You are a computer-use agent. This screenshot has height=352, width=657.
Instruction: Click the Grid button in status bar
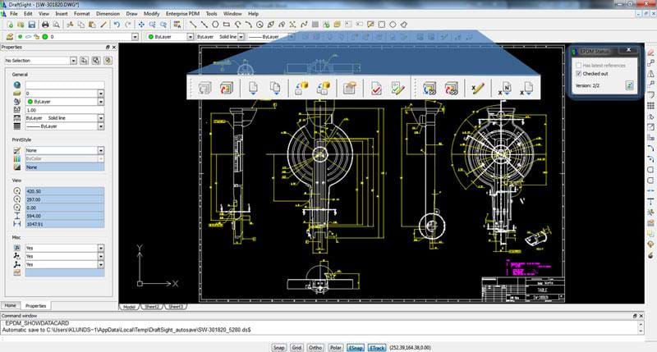[296, 347]
